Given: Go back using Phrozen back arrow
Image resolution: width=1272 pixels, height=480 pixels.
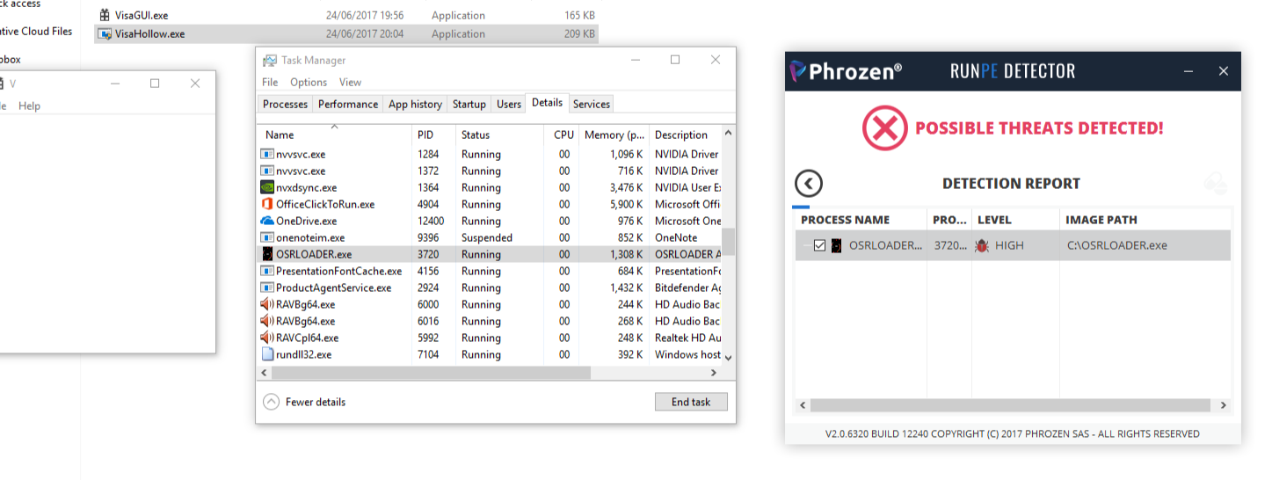Looking at the screenshot, I should click(x=809, y=183).
